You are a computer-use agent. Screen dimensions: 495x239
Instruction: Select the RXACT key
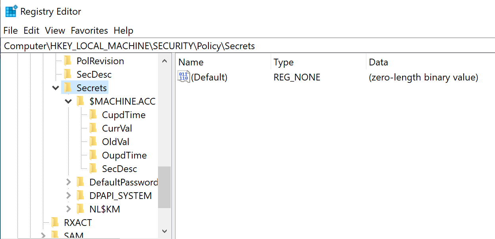point(78,222)
